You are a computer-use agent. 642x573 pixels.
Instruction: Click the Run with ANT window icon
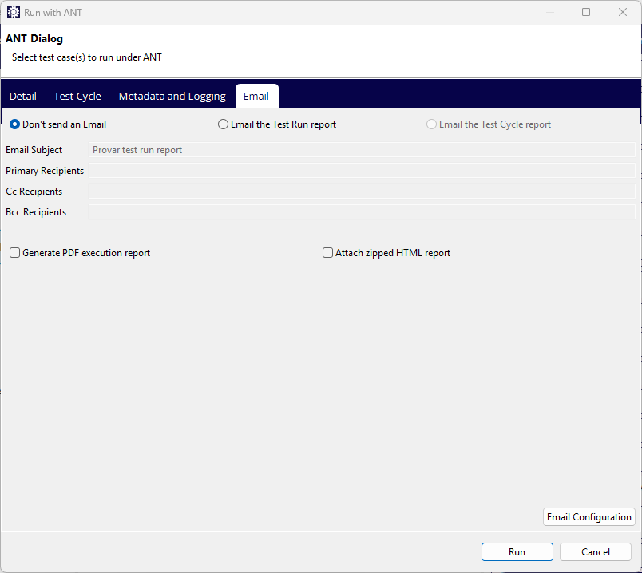click(x=13, y=13)
